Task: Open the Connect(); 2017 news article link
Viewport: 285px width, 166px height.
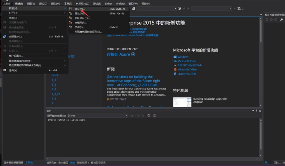Action: click(133, 81)
